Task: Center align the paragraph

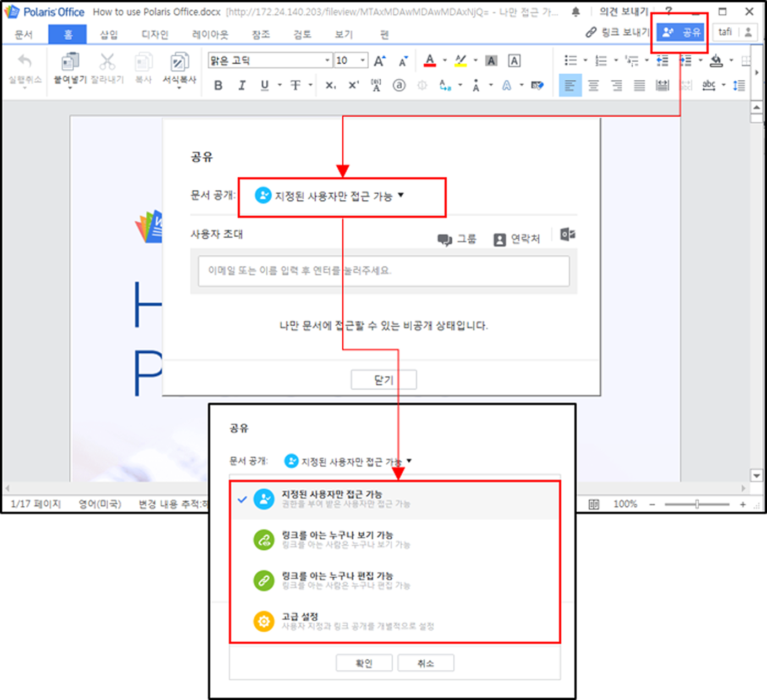Action: tap(593, 85)
